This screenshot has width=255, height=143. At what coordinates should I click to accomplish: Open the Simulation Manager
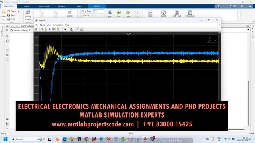[x=190, y=14]
